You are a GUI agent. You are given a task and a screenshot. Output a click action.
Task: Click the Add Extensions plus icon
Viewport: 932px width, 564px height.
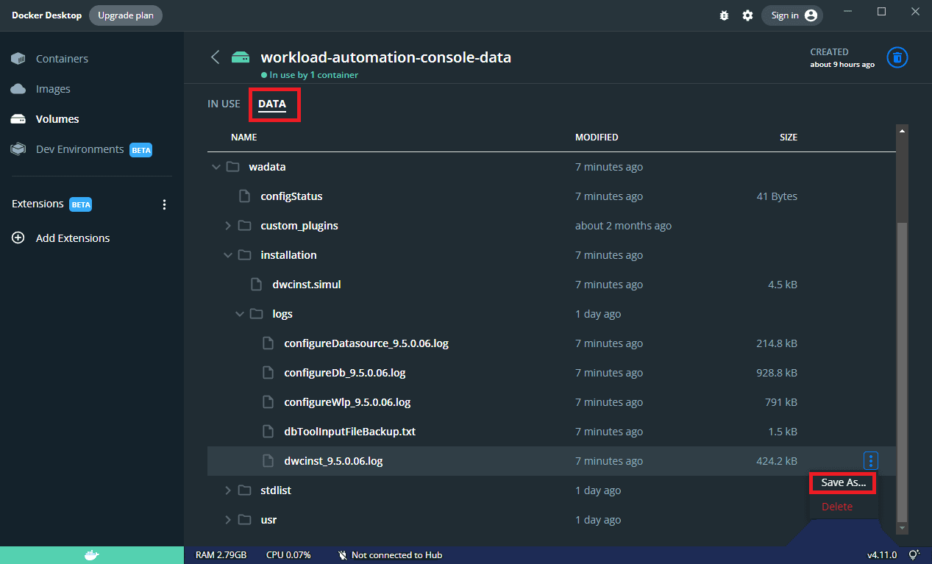click(x=18, y=238)
